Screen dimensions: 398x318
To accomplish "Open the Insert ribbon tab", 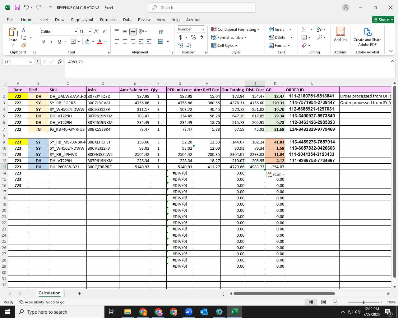I will tap(44, 20).
